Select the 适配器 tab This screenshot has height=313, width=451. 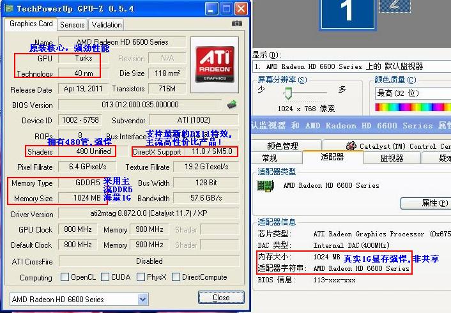click(333, 156)
